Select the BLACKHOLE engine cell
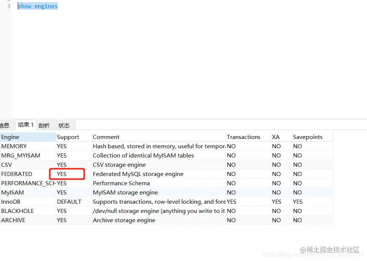The height and width of the screenshot is (261, 367). point(28,211)
